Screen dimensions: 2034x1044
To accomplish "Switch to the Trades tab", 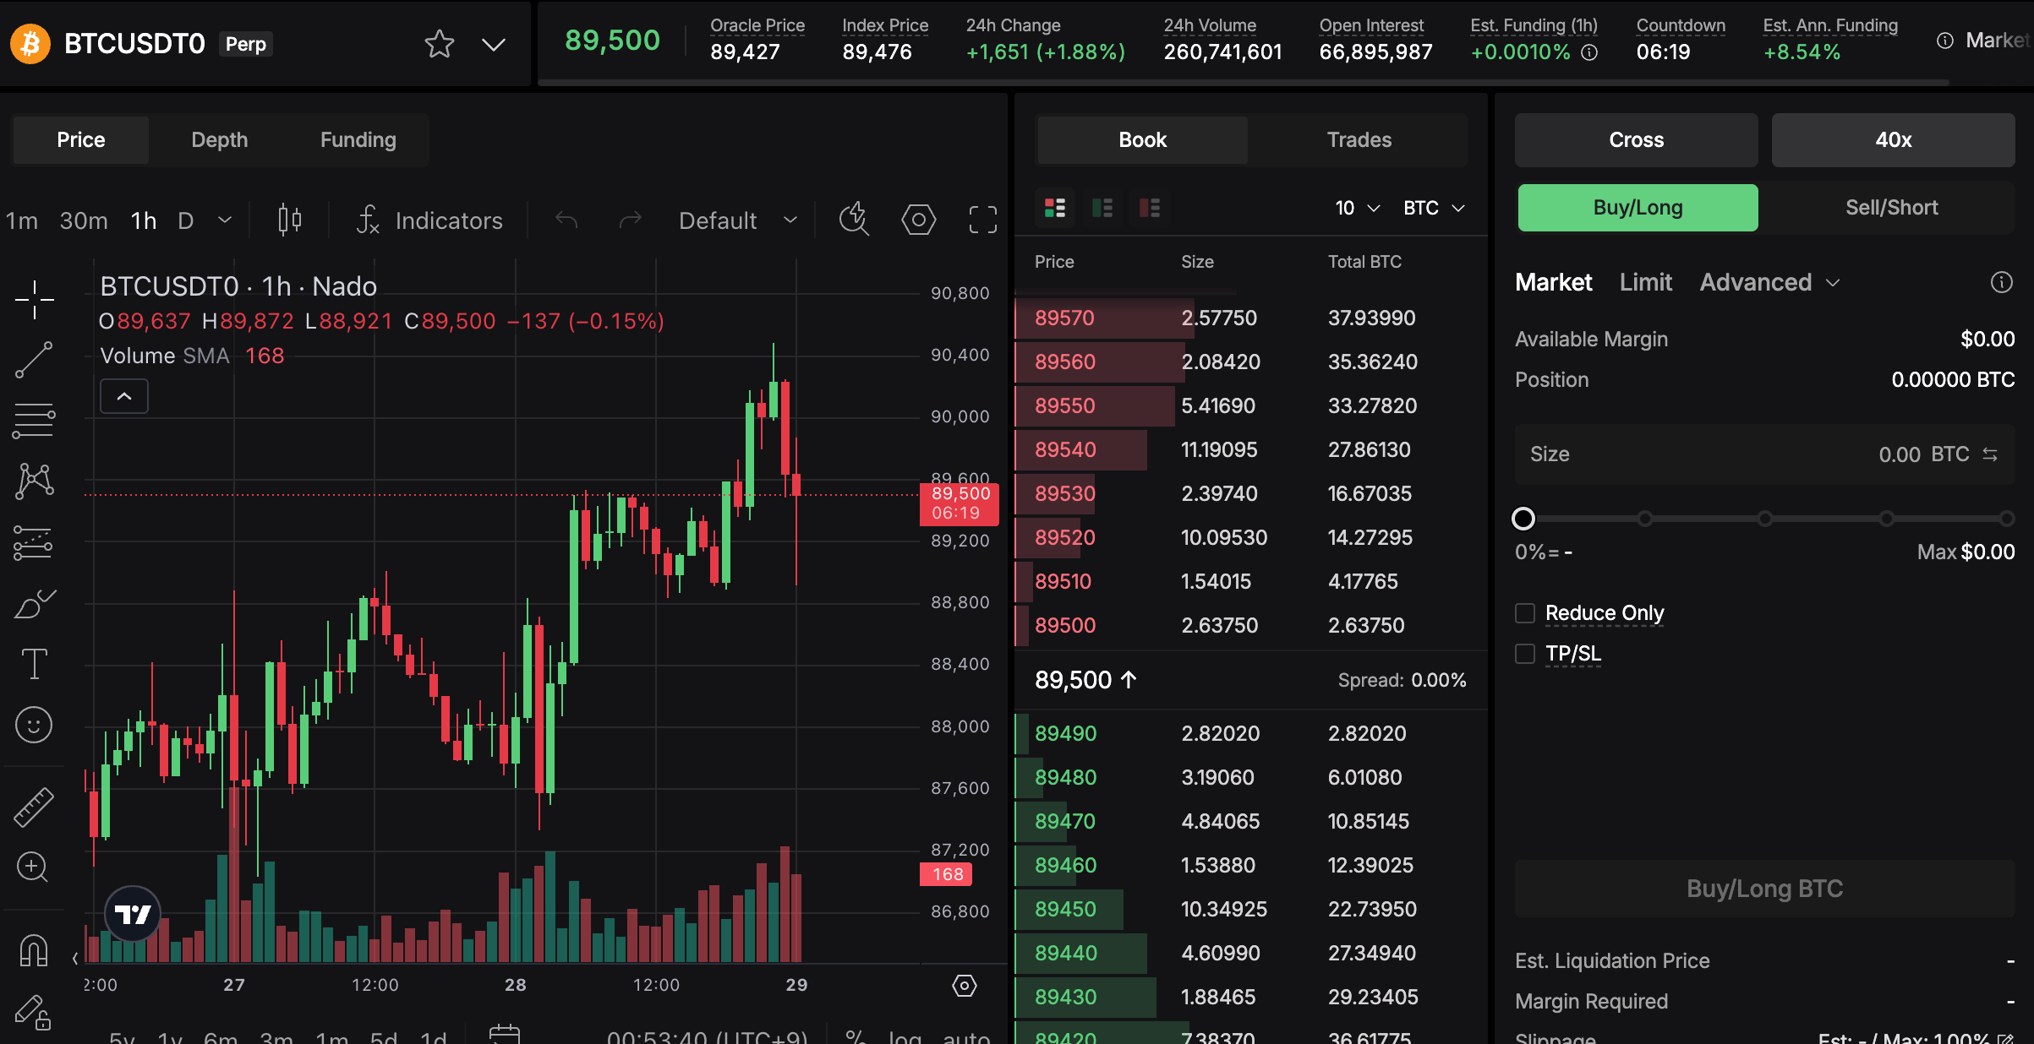I will pyautogui.click(x=1359, y=140).
